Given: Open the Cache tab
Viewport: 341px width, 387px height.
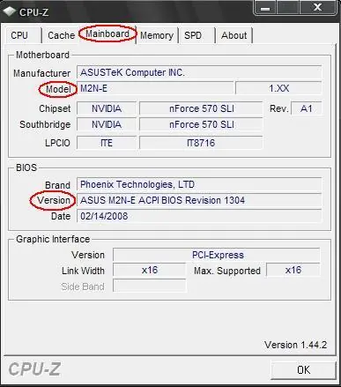Looking at the screenshot, I should (61, 35).
